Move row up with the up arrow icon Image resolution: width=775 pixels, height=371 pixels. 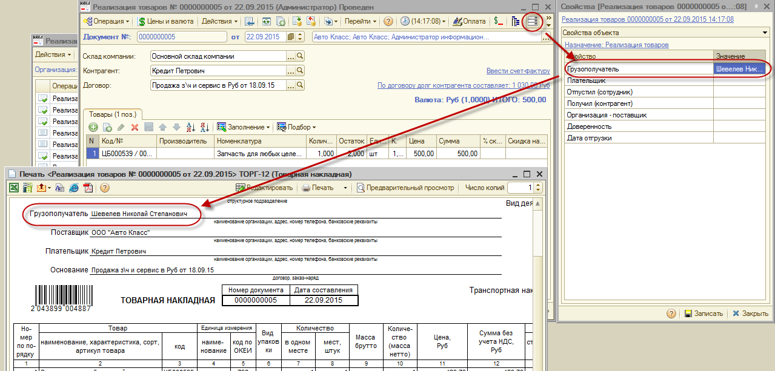pyautogui.click(x=162, y=127)
